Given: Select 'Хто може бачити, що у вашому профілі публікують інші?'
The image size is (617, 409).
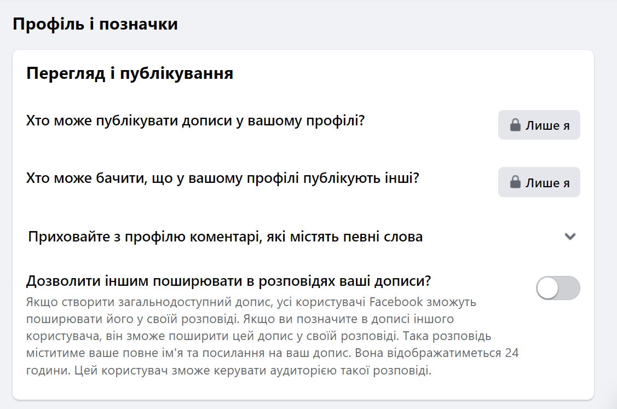Looking at the screenshot, I should pos(222,178).
